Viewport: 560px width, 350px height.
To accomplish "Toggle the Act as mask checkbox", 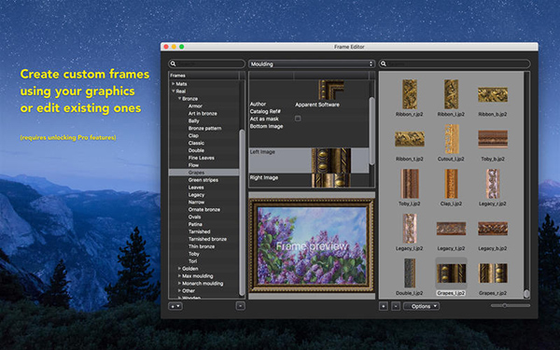I will [298, 119].
